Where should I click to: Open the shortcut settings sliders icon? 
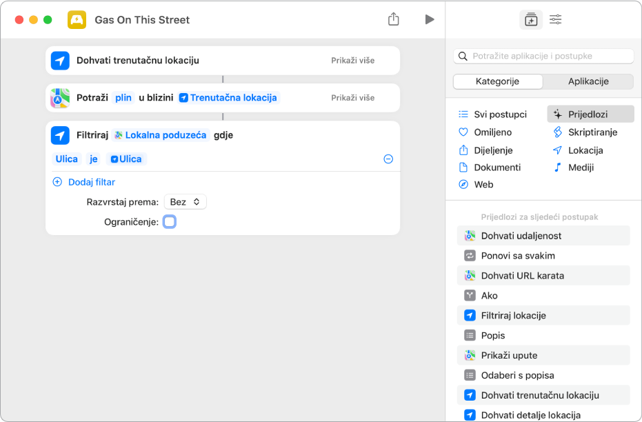(555, 20)
